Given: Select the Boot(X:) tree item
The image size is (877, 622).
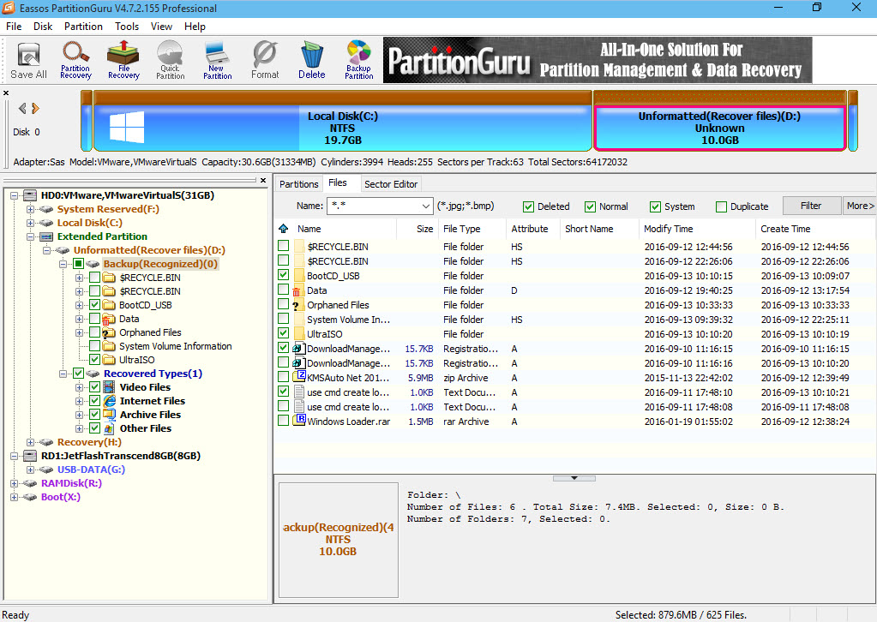Looking at the screenshot, I should pos(60,497).
